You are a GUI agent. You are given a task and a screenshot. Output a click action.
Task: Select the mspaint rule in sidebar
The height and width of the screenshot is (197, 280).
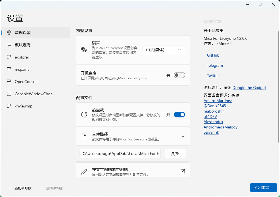click(x=22, y=69)
